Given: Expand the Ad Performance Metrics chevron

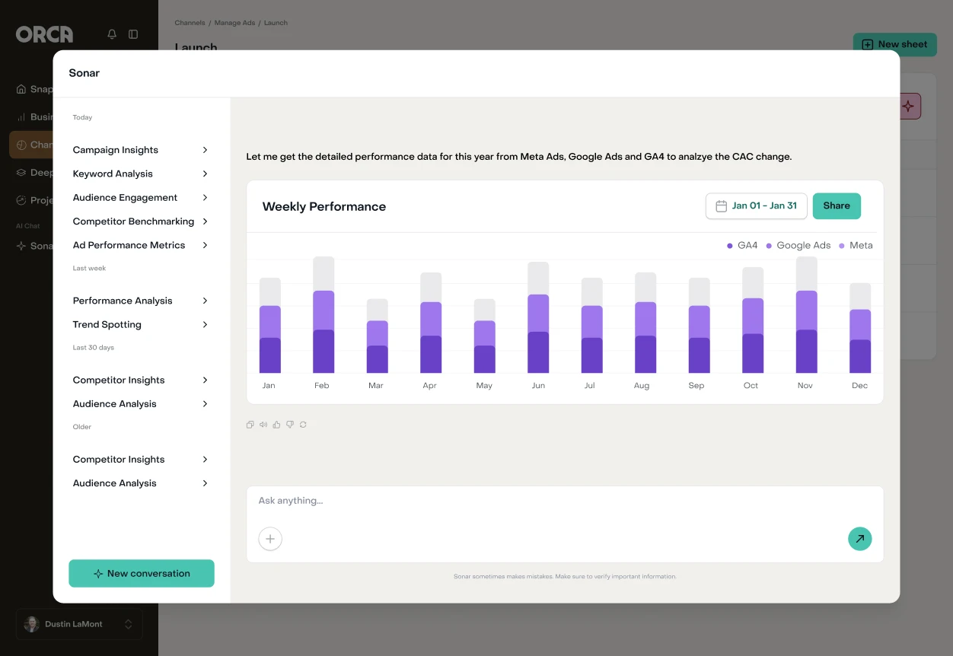Looking at the screenshot, I should 205,245.
